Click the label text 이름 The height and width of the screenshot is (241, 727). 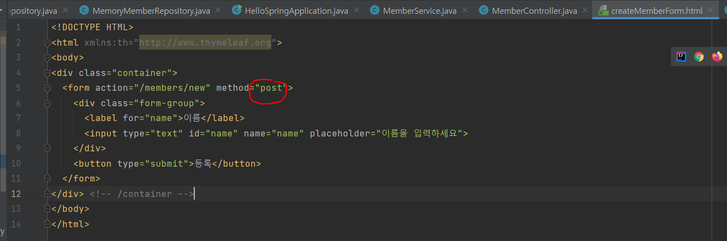point(192,118)
